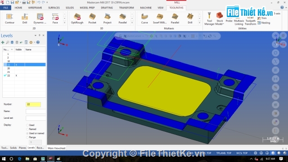Toggle visibility of level 20

(x=19, y=68)
